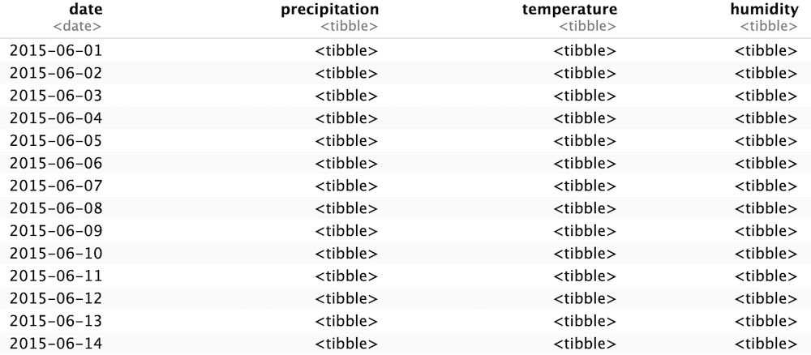Click the precipitation column header
Viewport: 811px width, 355px height.
[x=330, y=9]
